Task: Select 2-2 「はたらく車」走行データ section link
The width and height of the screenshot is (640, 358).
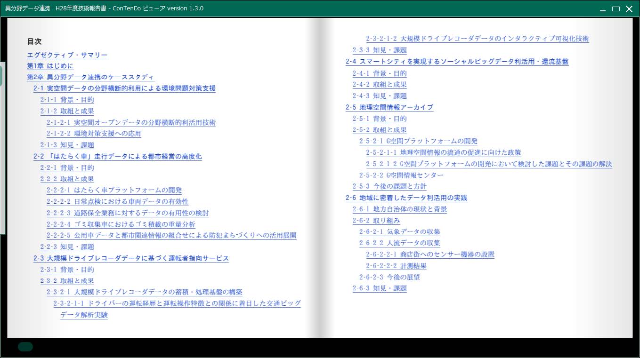Action: [117, 156]
